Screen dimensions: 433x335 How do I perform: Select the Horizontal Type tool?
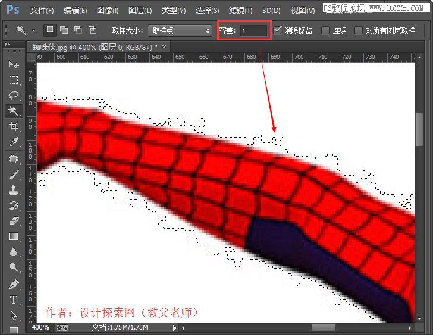click(x=14, y=300)
